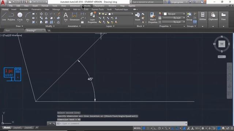234x131 pixels.
Task: Click command line customize wrench button
Action: [x=54, y=124]
